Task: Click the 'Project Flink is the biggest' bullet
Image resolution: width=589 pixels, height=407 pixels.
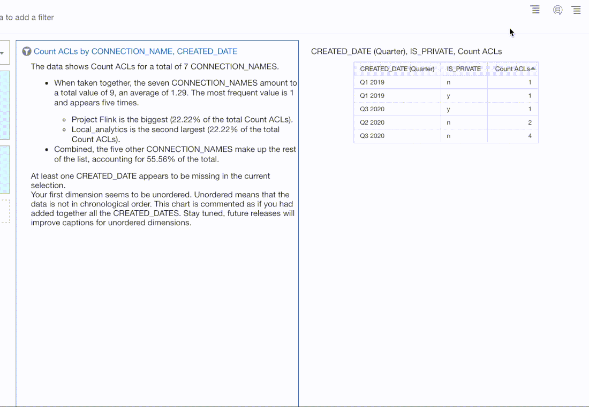Action: click(182, 120)
